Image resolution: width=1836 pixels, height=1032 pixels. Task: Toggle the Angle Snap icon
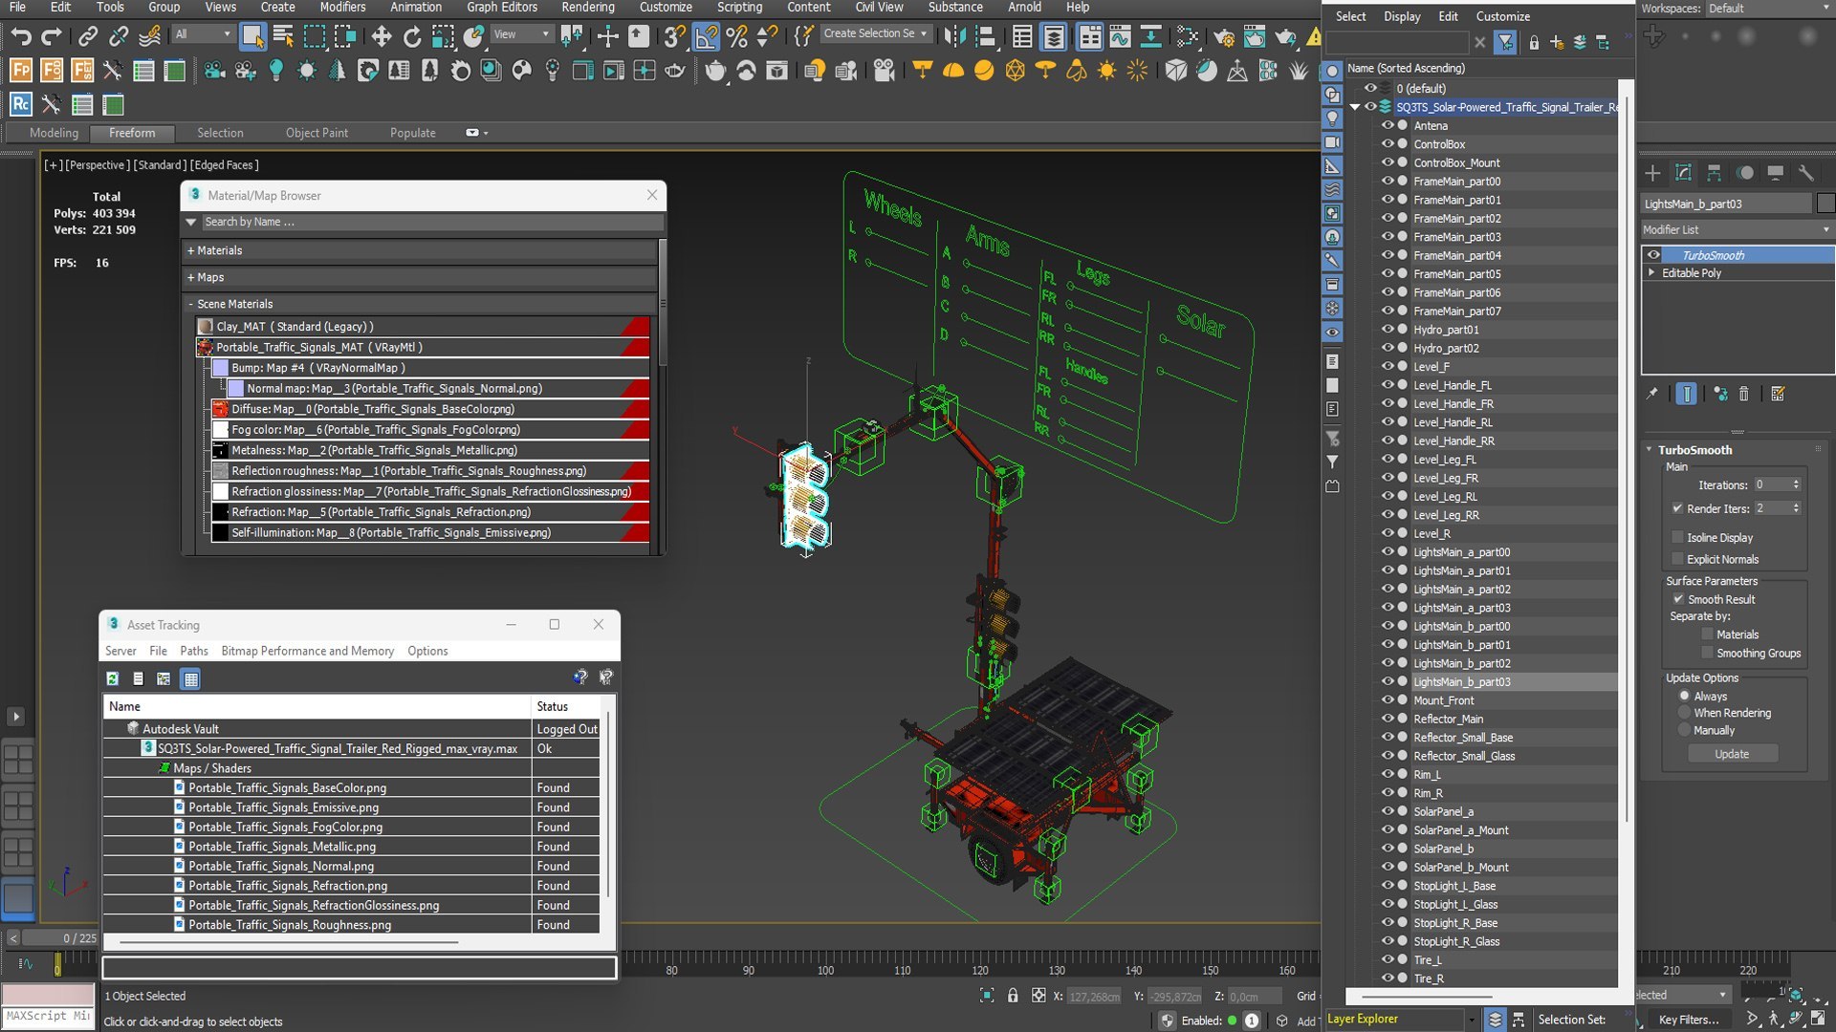click(706, 36)
